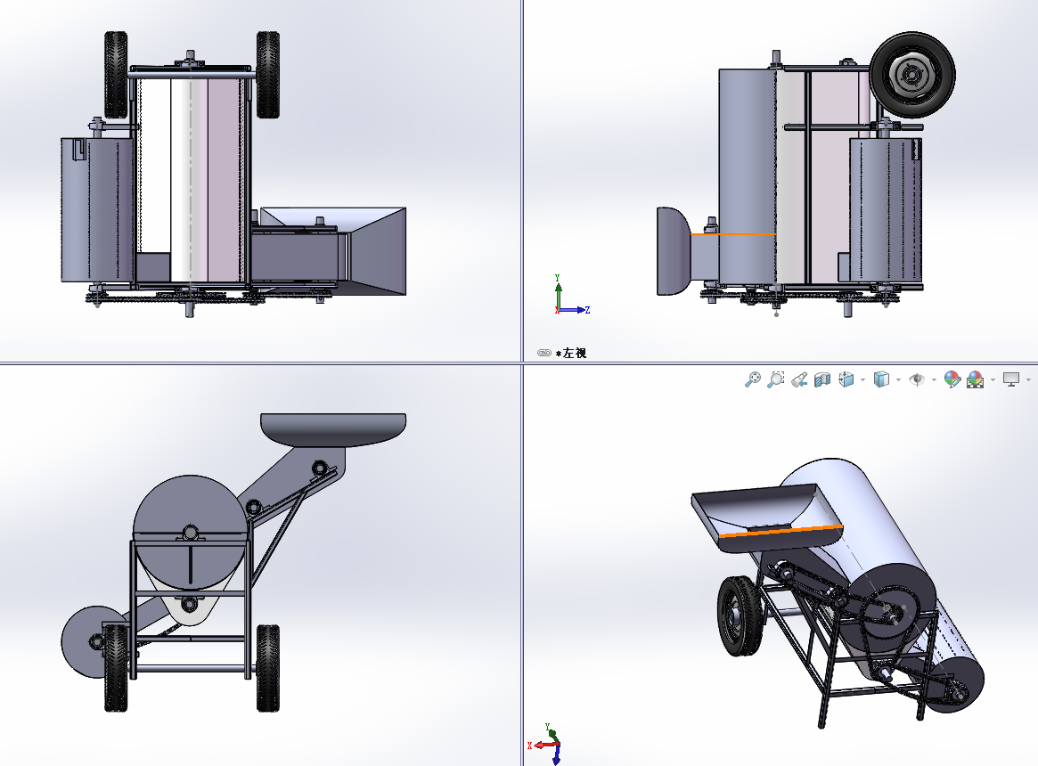Click the *左视 view label

(570, 353)
